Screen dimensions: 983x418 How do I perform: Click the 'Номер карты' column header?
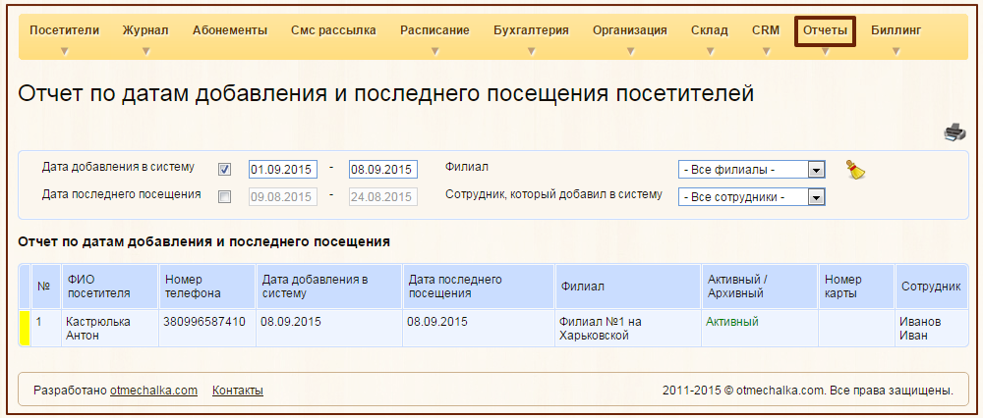(856, 287)
